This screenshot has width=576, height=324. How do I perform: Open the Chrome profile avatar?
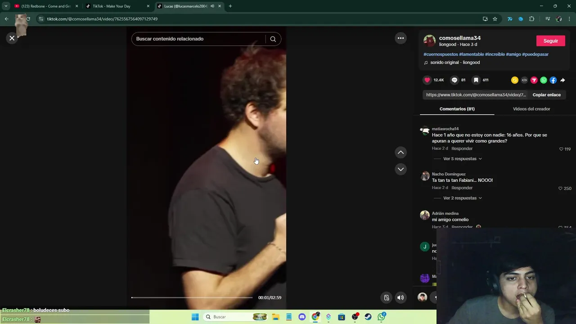pos(558,19)
